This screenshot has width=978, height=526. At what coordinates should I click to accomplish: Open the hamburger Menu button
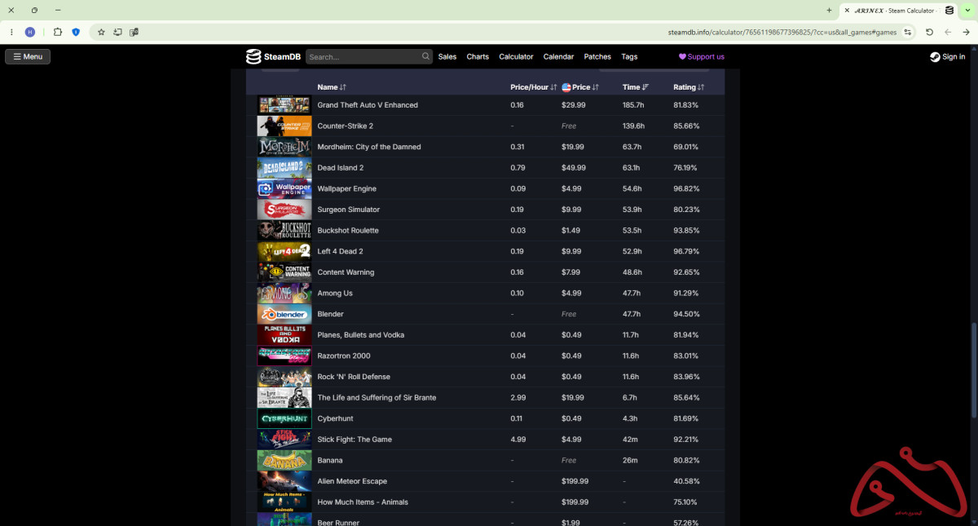click(28, 57)
